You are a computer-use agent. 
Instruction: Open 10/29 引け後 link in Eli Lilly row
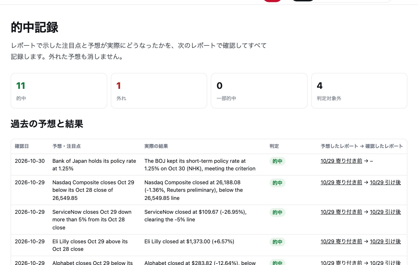[x=385, y=242]
